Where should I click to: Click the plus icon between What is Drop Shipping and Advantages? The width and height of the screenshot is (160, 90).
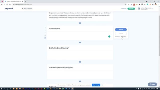click(80, 62)
